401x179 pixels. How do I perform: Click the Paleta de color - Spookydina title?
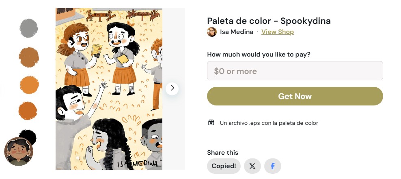coord(269,21)
